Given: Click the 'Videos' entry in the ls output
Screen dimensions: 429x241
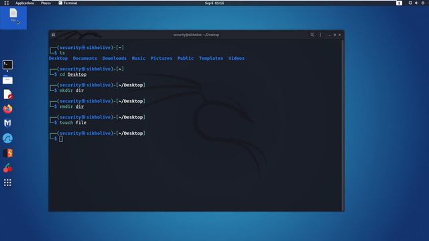Looking at the screenshot, I should pyautogui.click(x=237, y=58).
